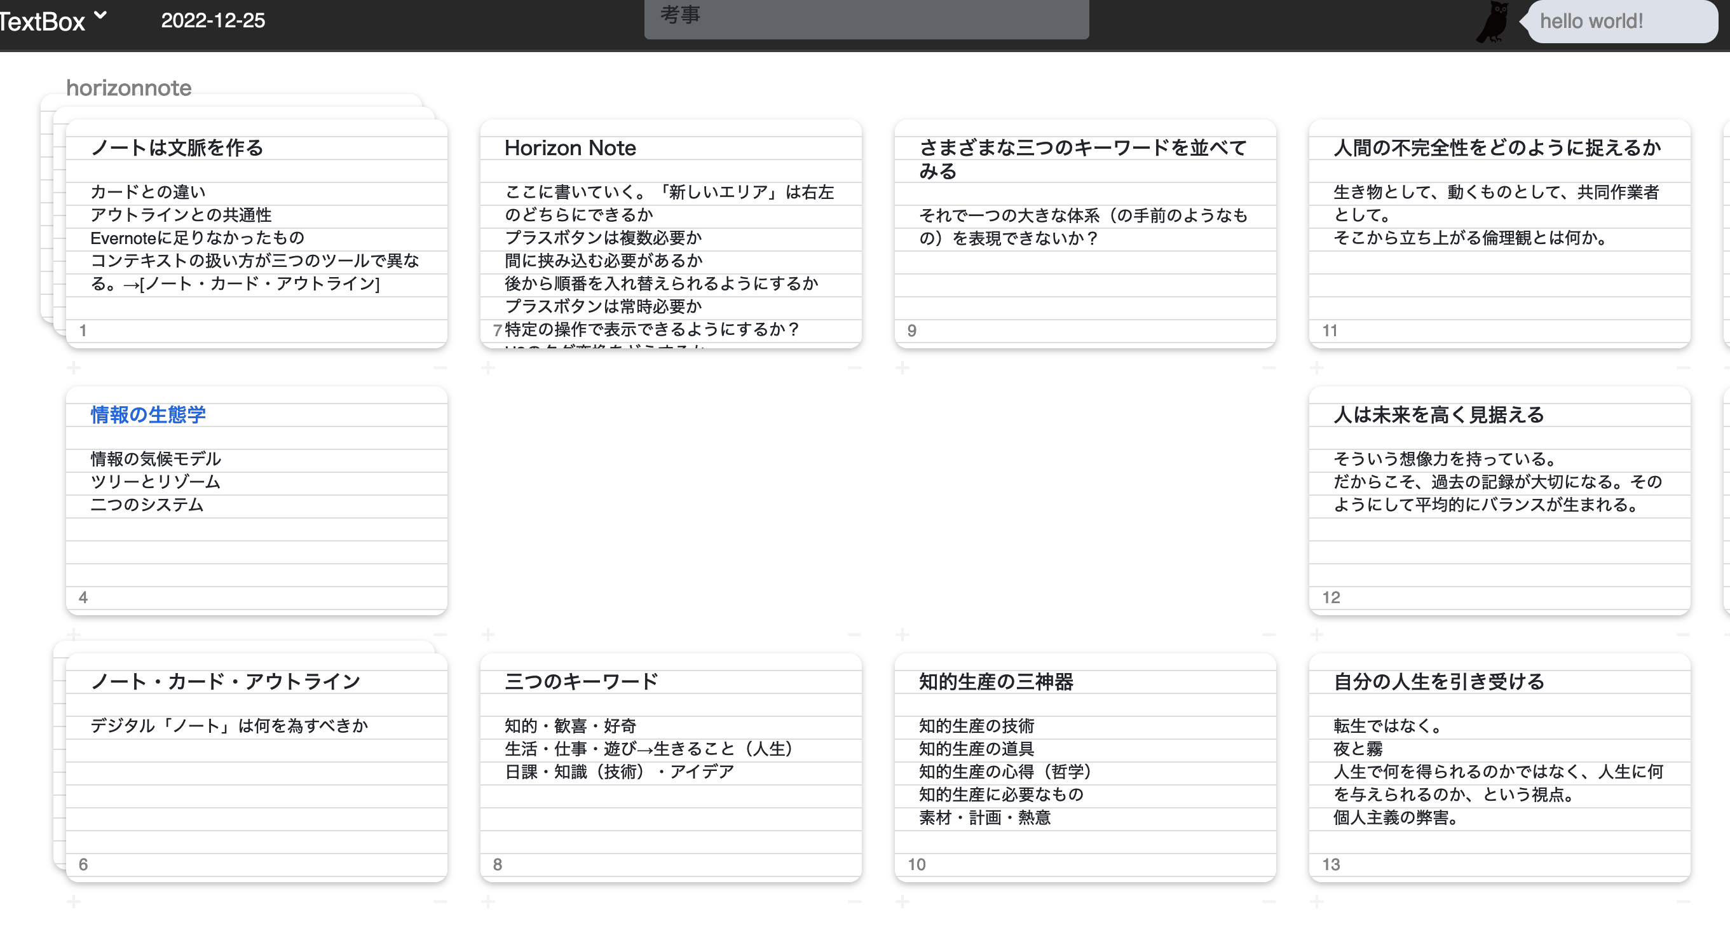The width and height of the screenshot is (1730, 947).
Task: Click the plus icon below the "知的生産の三神器" card
Action: pyautogui.click(x=902, y=902)
